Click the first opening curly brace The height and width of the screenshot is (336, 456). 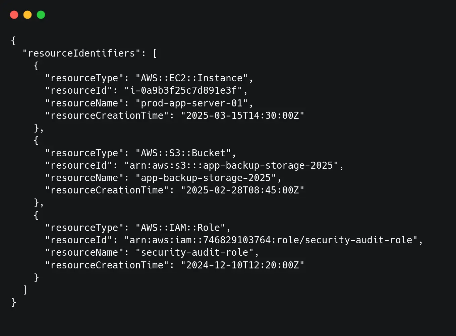pyautogui.click(x=13, y=41)
